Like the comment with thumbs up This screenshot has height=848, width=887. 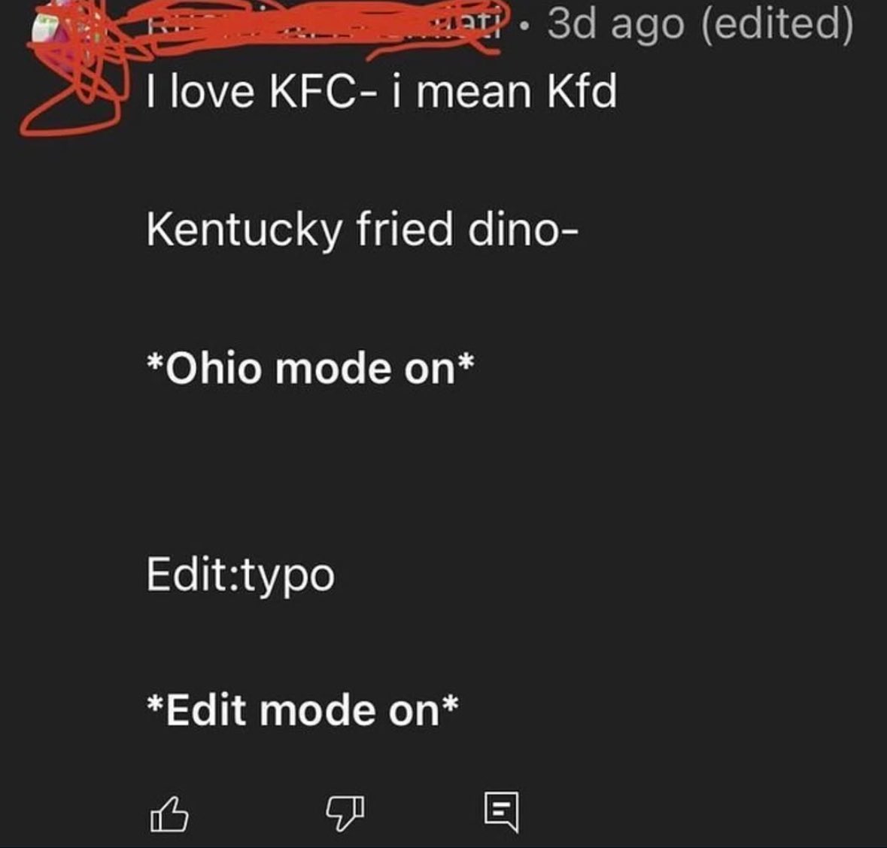[169, 815]
